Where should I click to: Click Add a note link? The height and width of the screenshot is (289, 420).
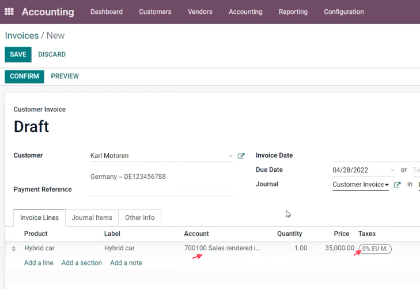(126, 262)
